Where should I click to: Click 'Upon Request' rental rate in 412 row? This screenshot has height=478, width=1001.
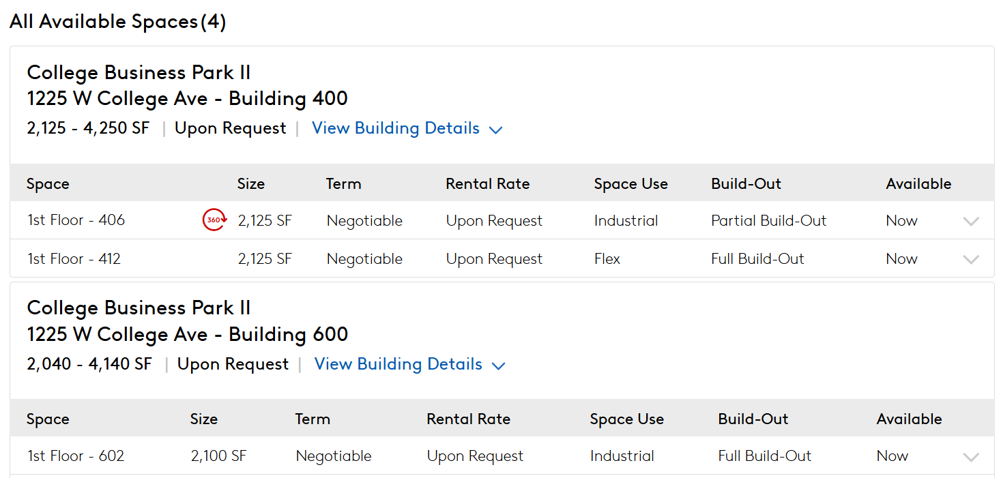coord(495,258)
